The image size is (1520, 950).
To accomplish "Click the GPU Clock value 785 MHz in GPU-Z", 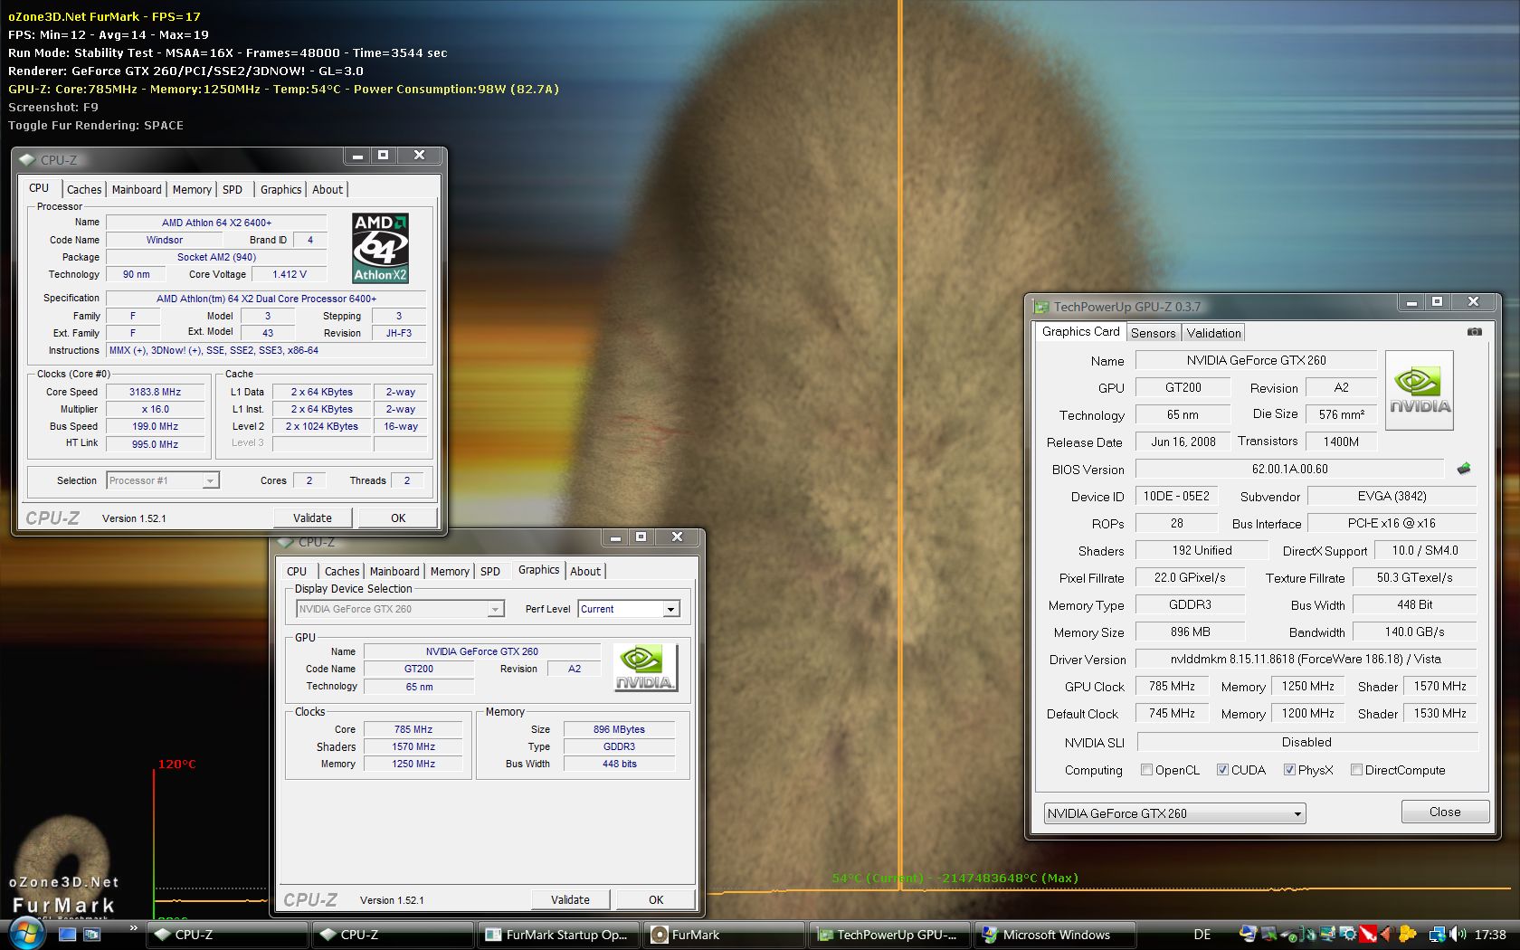I will tap(1172, 686).
